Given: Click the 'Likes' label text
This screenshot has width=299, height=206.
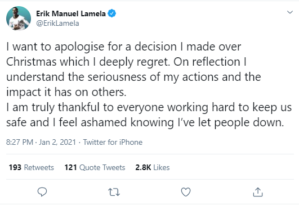Looking at the screenshot, I should point(161,167).
